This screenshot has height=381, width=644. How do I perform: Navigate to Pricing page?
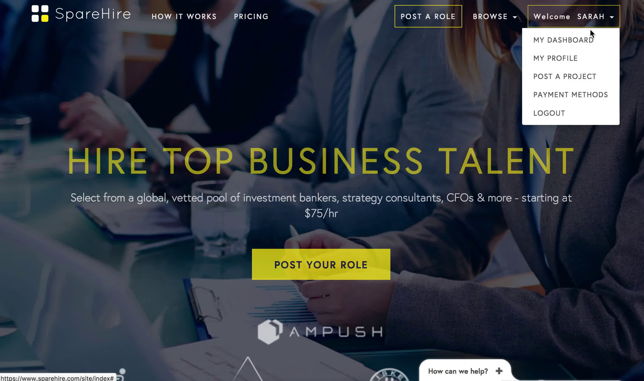[251, 16]
